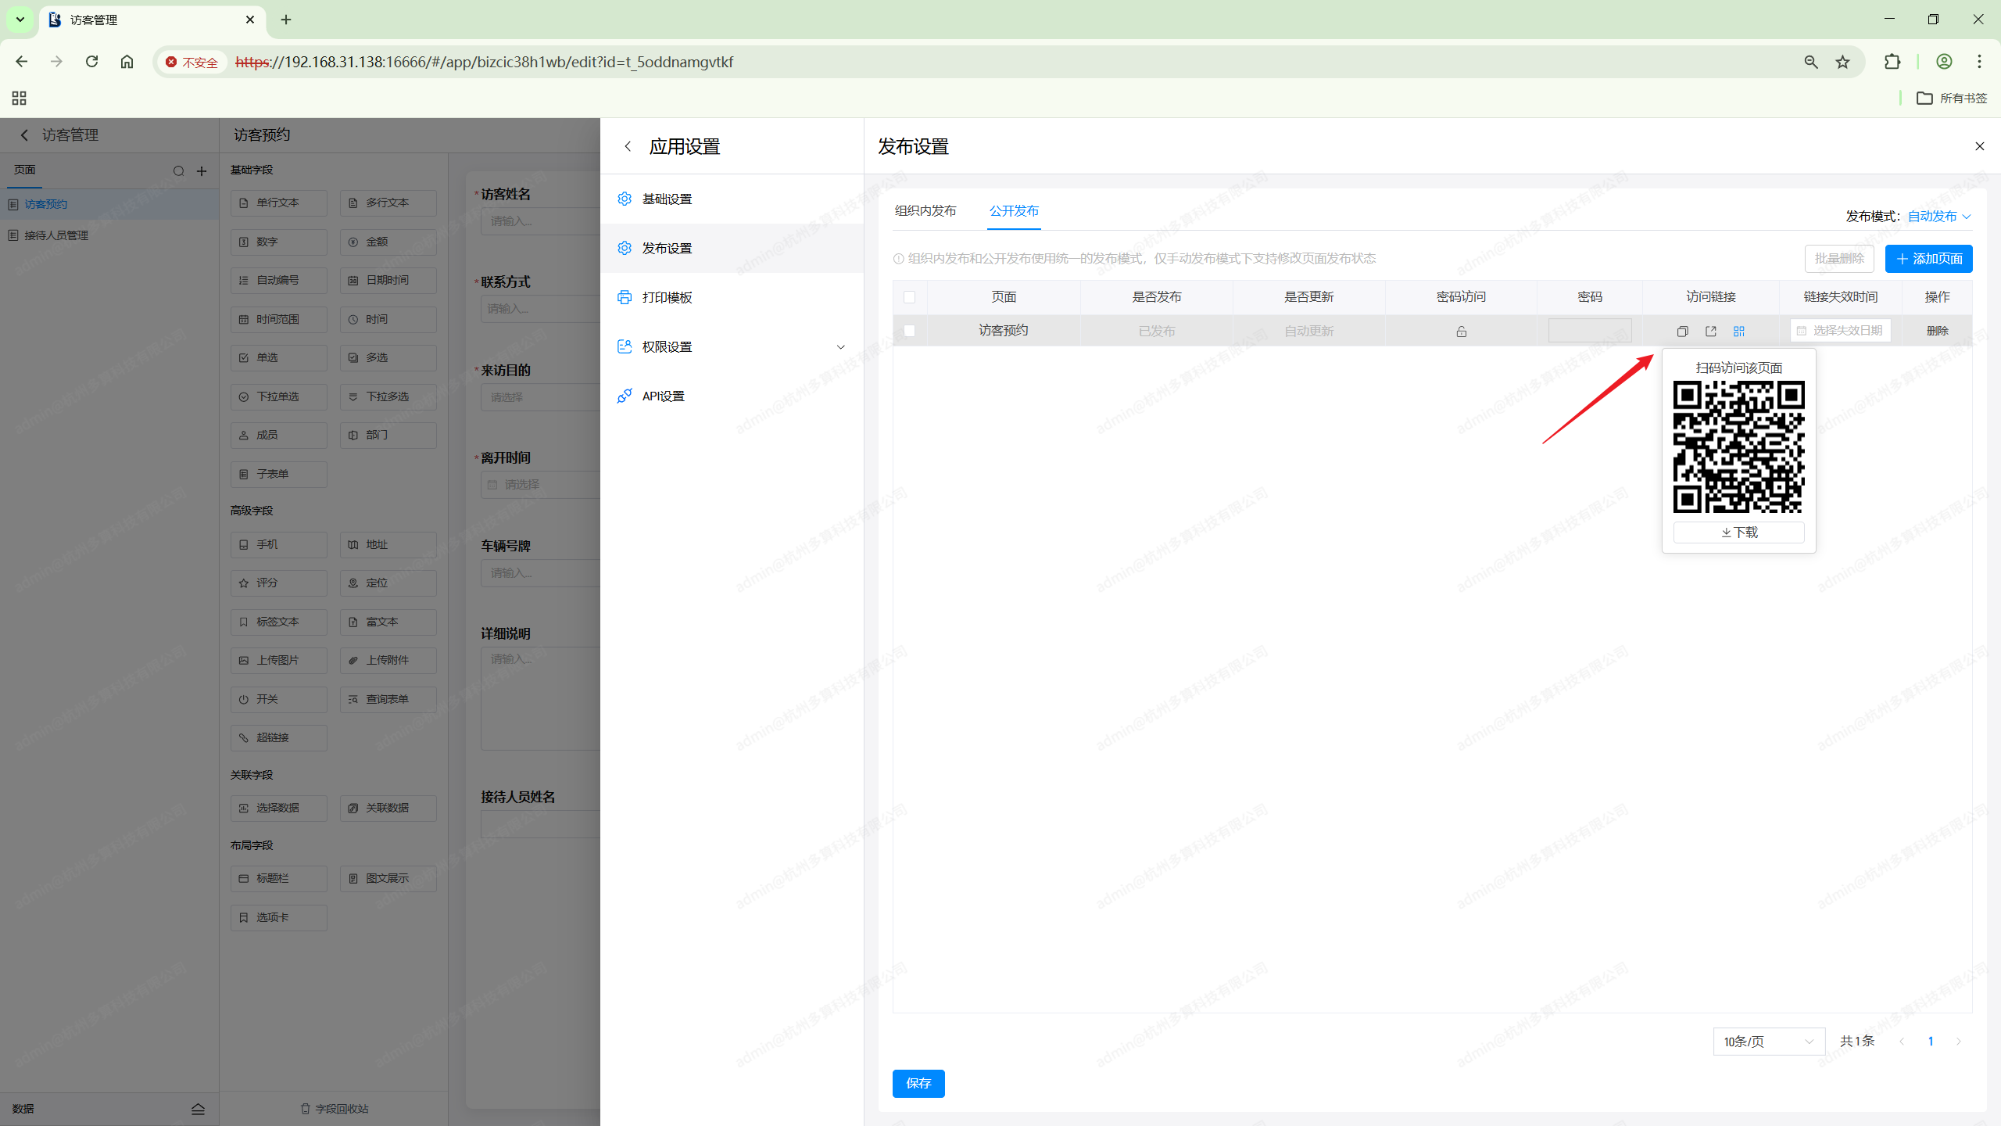Open the 发布模式 自动发布 dropdown
Screen dimensions: 2001x1126
pos(1938,217)
